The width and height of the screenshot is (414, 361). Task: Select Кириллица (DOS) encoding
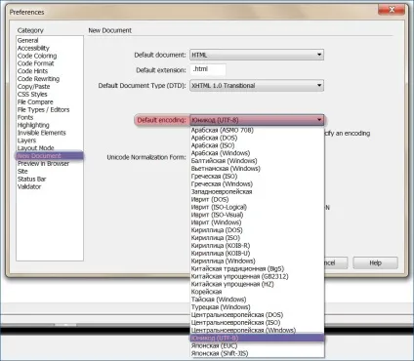257,230
